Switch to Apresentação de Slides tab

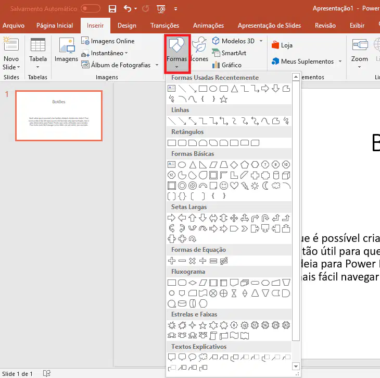coord(269,26)
